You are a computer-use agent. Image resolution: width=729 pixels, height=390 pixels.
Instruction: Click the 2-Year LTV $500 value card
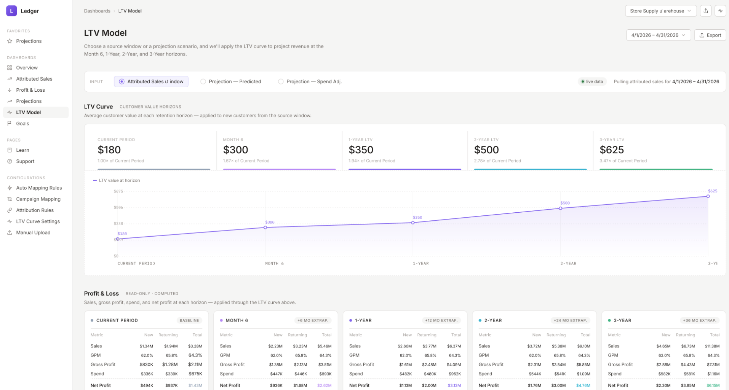tap(530, 151)
